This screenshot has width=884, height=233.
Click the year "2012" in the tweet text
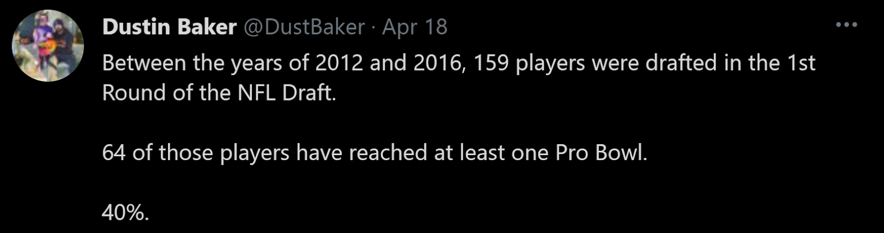click(x=339, y=63)
